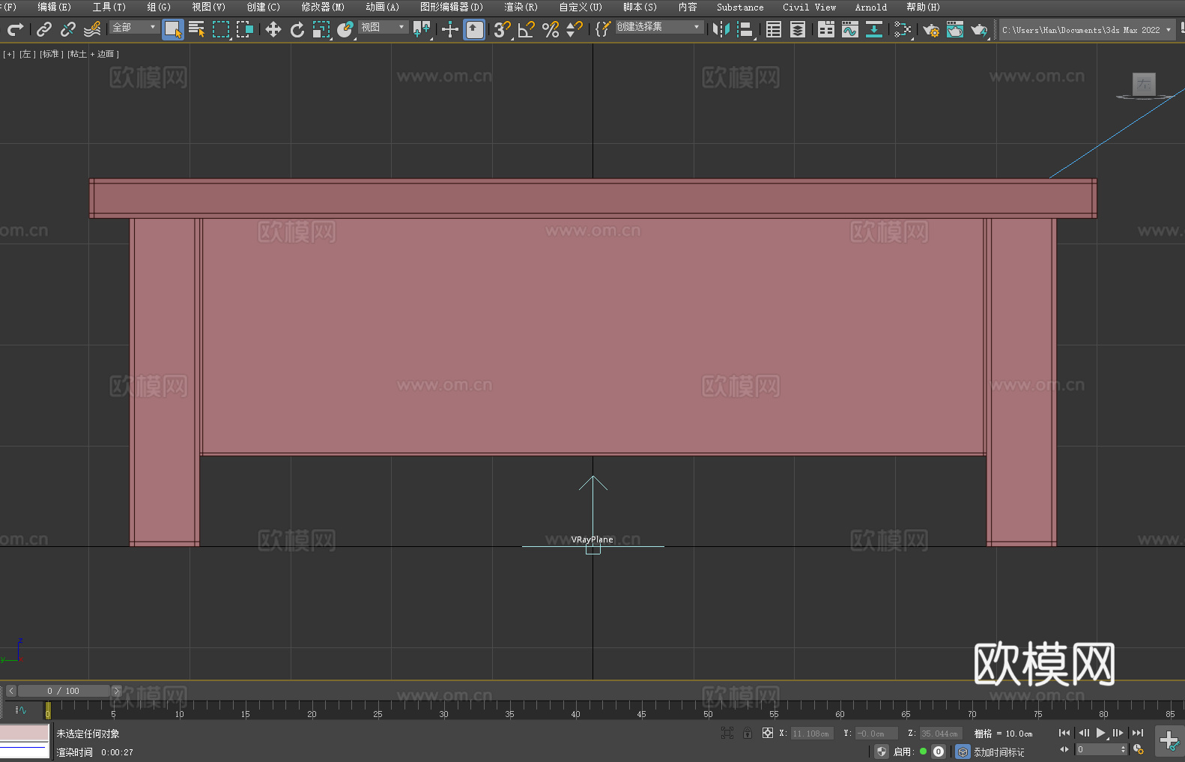This screenshot has width=1185, height=762.
Task: Toggle Window/Crossing selection mode
Action: 245,29
